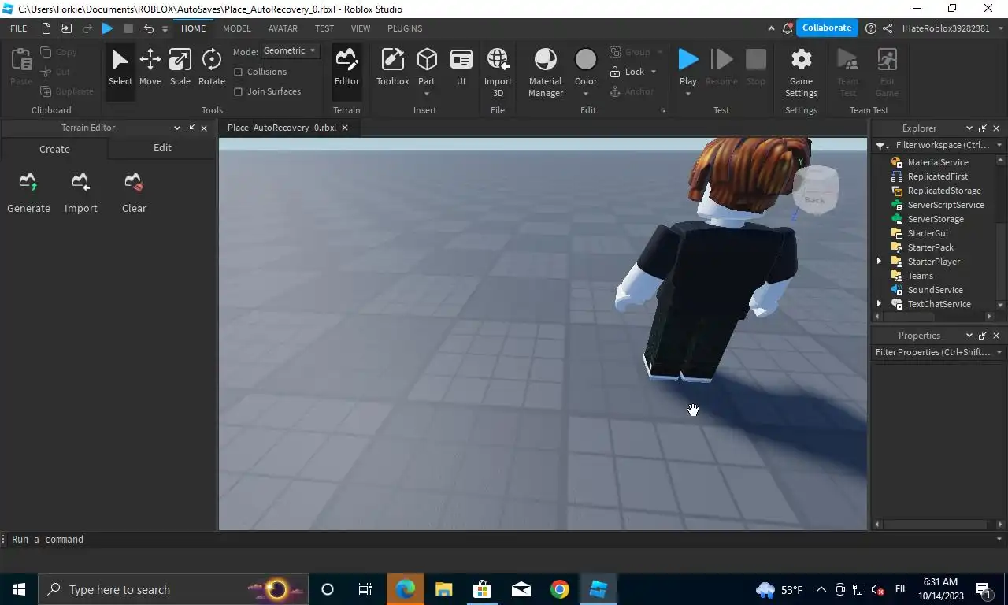Undock the Properties panel
1008x605 pixels.
[x=983, y=336]
